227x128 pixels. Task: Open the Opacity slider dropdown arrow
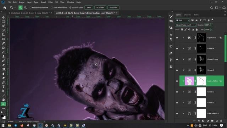point(212,25)
